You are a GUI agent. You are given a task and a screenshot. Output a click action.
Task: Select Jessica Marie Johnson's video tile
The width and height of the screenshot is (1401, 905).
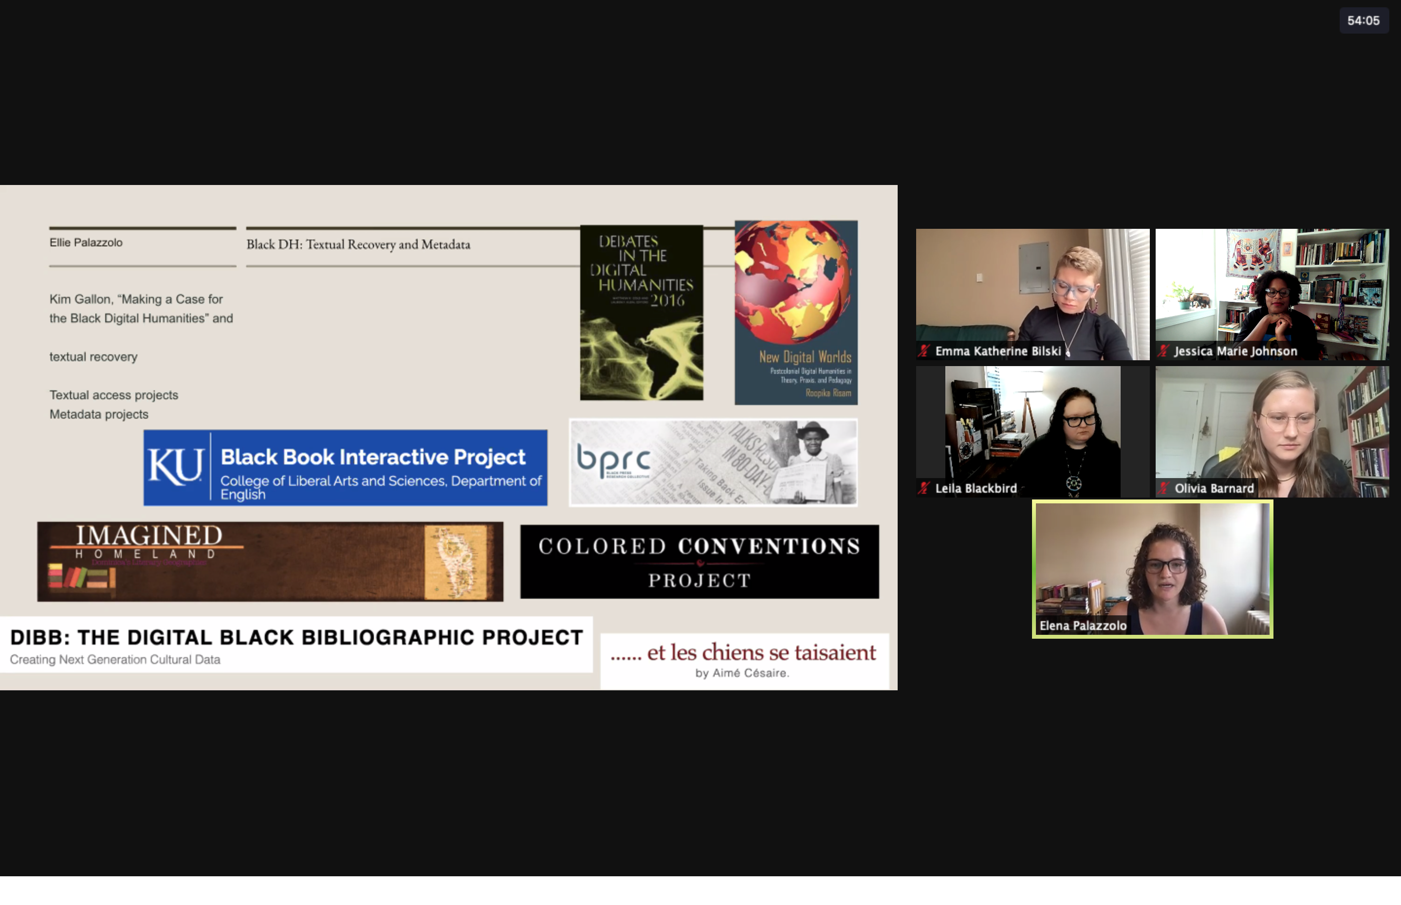pyautogui.click(x=1272, y=294)
